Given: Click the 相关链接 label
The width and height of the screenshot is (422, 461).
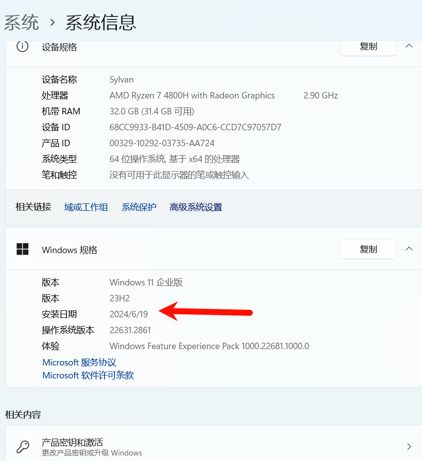Looking at the screenshot, I should 33,207.
